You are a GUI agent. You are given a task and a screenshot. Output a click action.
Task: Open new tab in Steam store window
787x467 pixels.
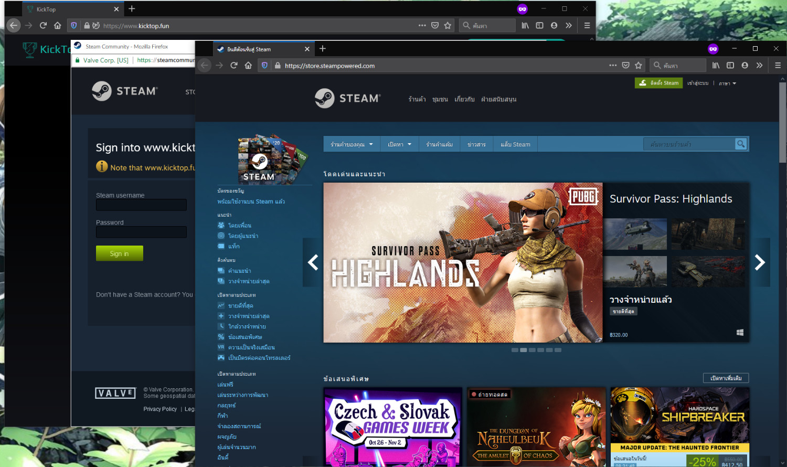323,49
